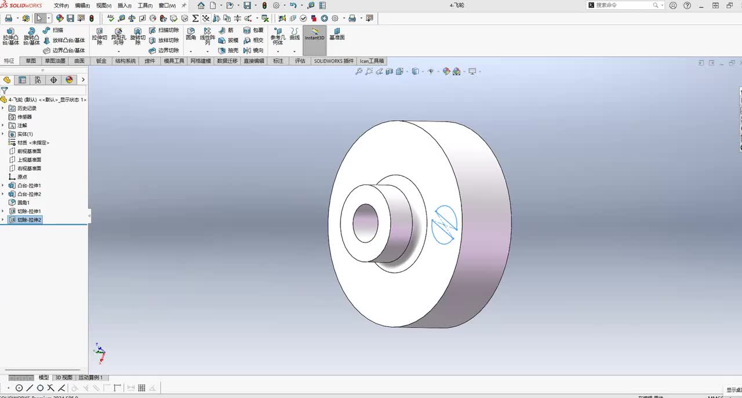The height and width of the screenshot is (398, 742).
Task: Click the 搜索命令 search command field
Action: point(625,5)
